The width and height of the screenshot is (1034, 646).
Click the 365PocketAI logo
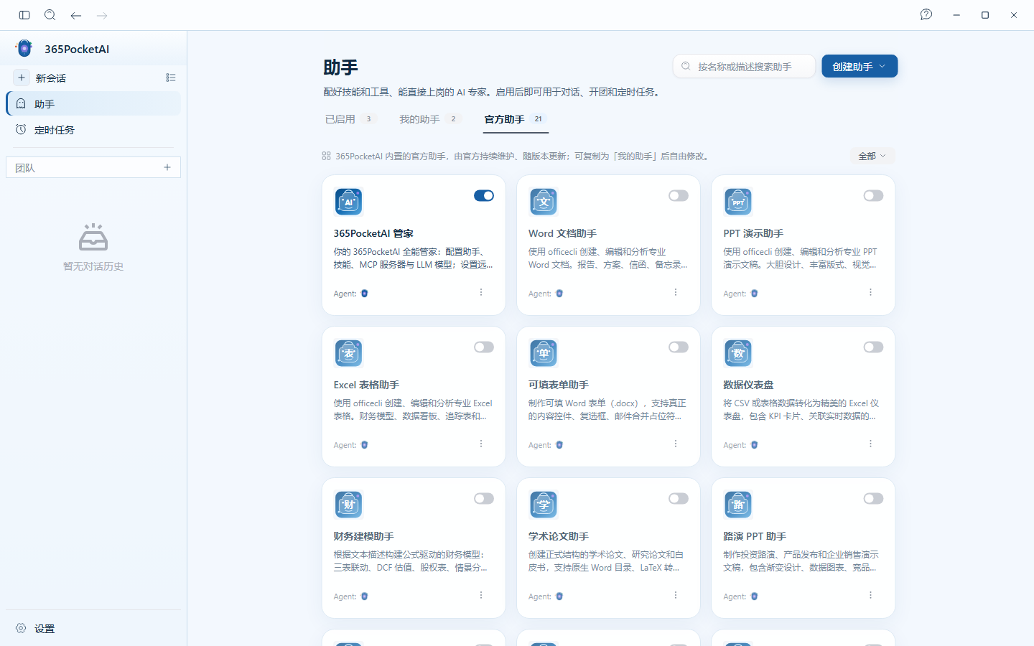pyautogui.click(x=24, y=48)
